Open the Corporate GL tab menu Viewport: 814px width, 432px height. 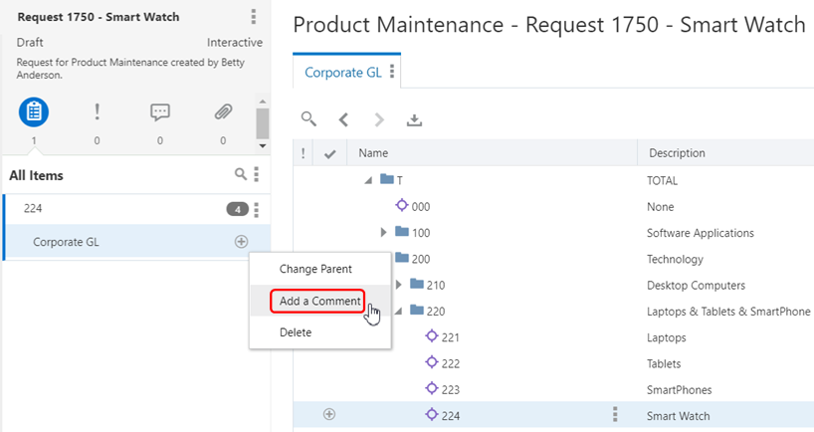pos(392,72)
